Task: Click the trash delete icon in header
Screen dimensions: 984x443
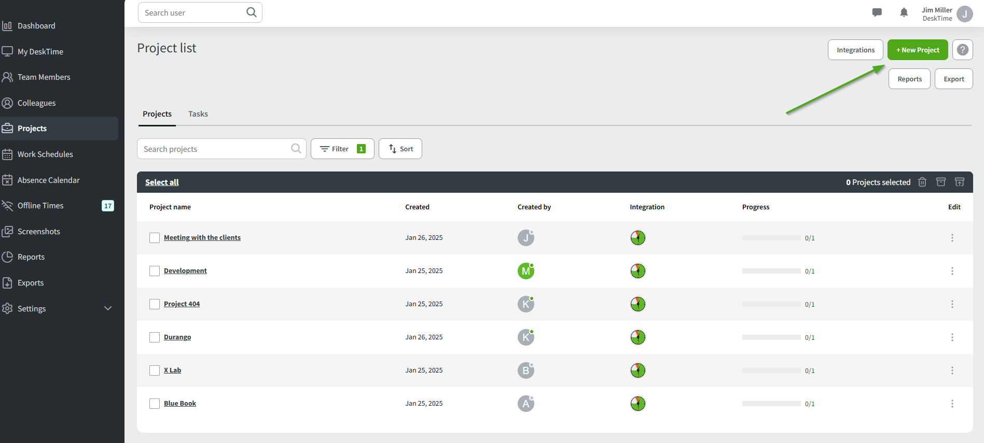Action: point(922,182)
